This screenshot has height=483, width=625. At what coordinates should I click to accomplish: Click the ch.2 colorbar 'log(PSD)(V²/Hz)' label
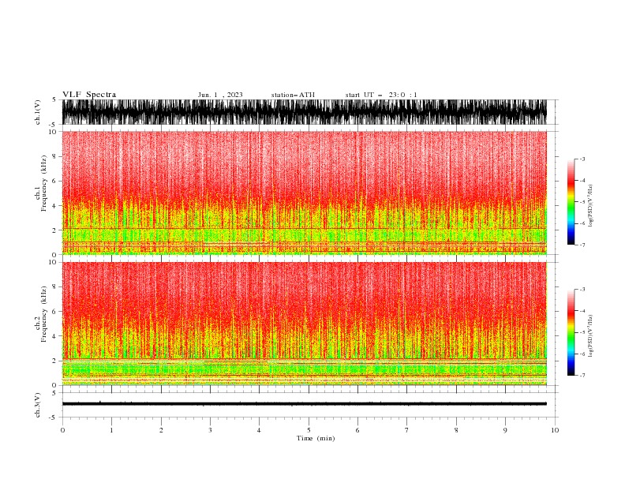tap(591, 336)
